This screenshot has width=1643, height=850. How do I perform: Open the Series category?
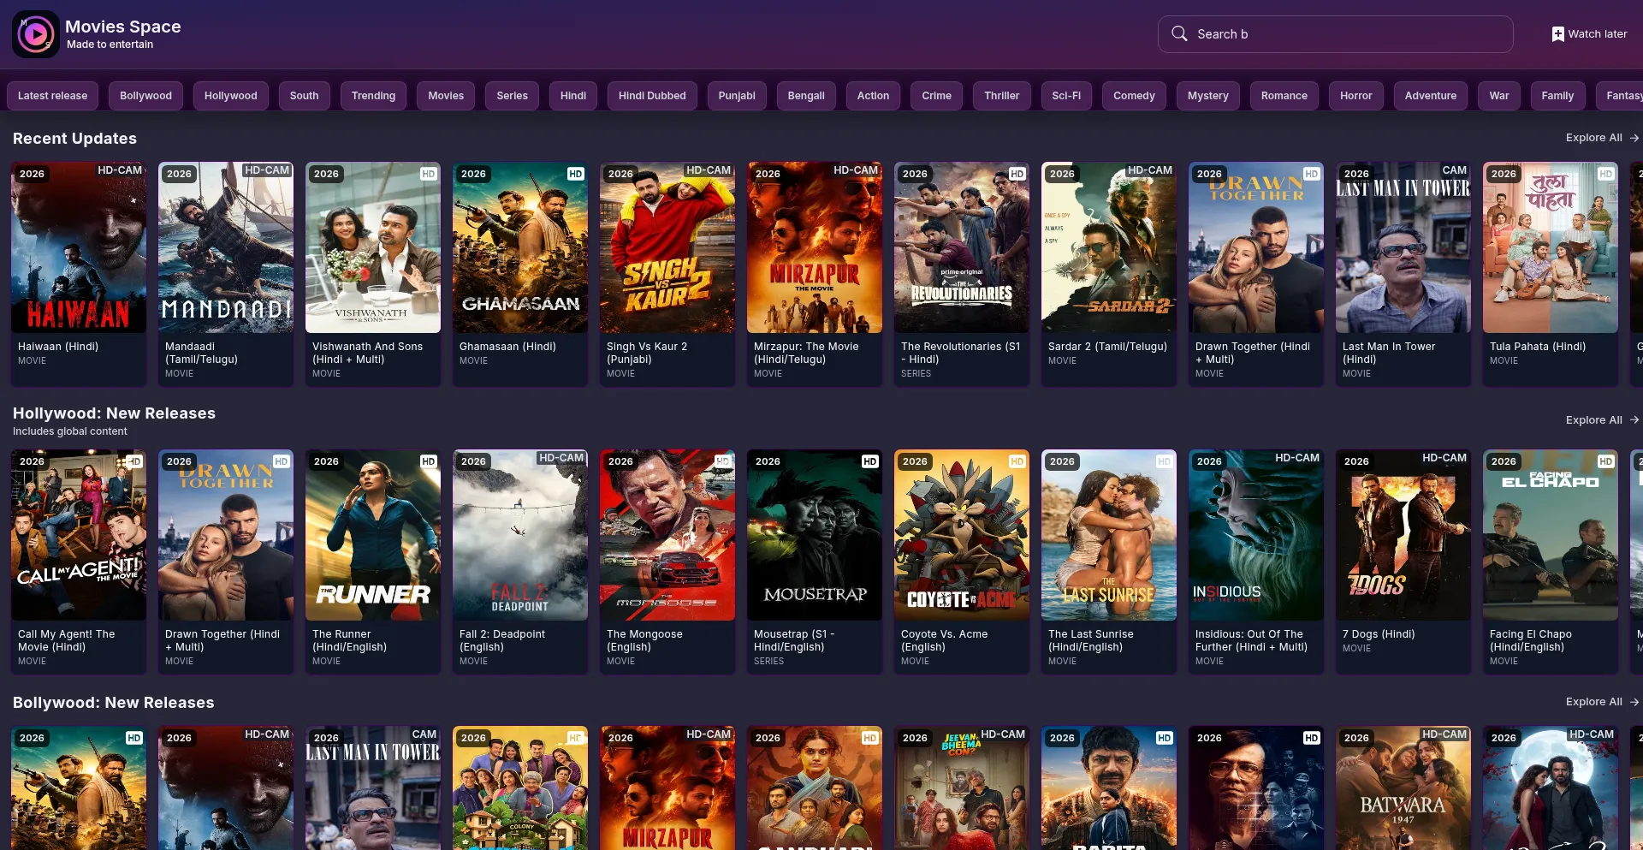tap(512, 96)
